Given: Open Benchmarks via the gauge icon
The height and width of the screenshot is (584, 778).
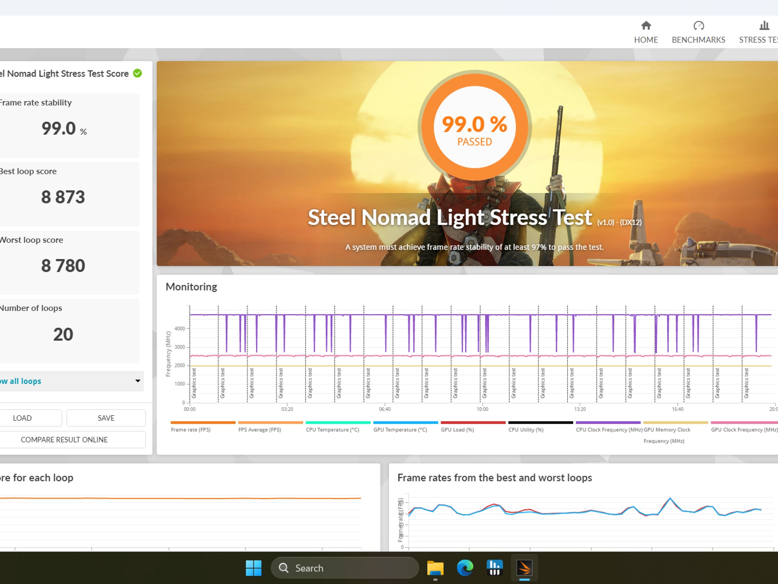Looking at the screenshot, I should pos(698,25).
